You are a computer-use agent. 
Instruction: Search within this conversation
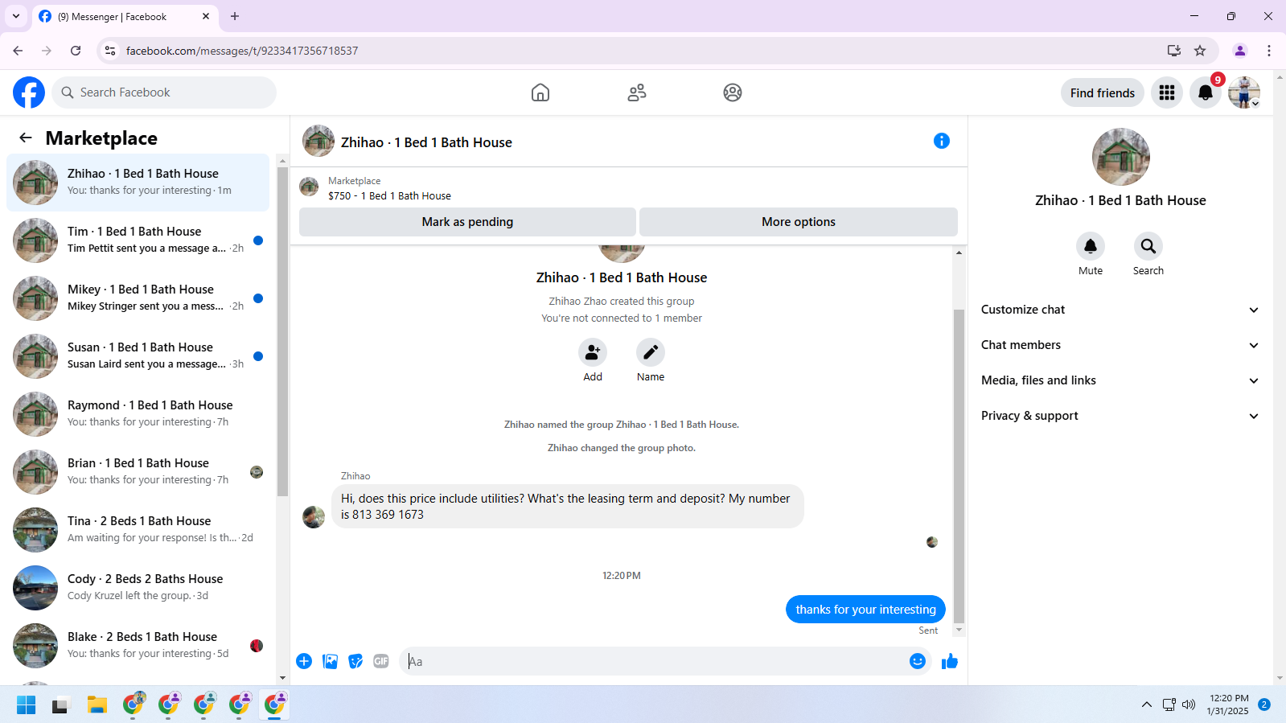coord(1148,246)
